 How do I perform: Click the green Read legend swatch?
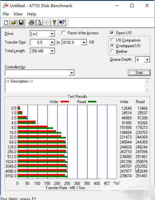pos(92,102)
